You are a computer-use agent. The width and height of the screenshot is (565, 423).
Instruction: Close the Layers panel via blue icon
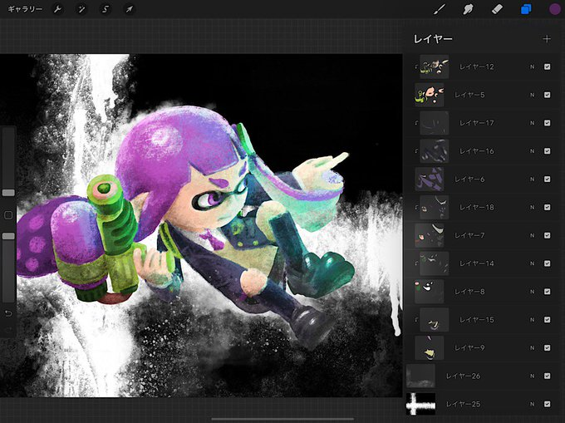point(526,9)
